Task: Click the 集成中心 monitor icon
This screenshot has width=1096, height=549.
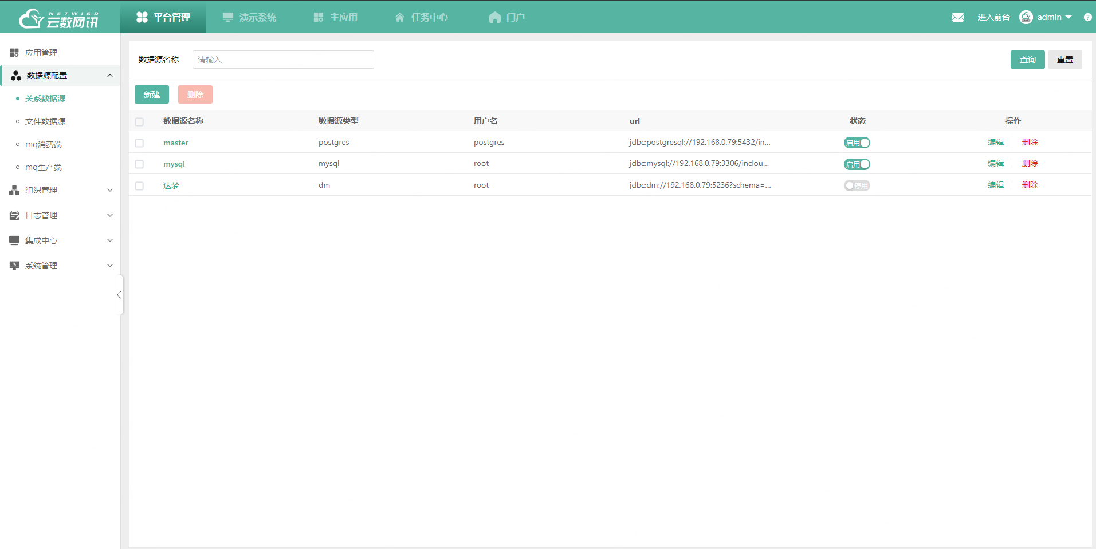Action: click(x=14, y=240)
